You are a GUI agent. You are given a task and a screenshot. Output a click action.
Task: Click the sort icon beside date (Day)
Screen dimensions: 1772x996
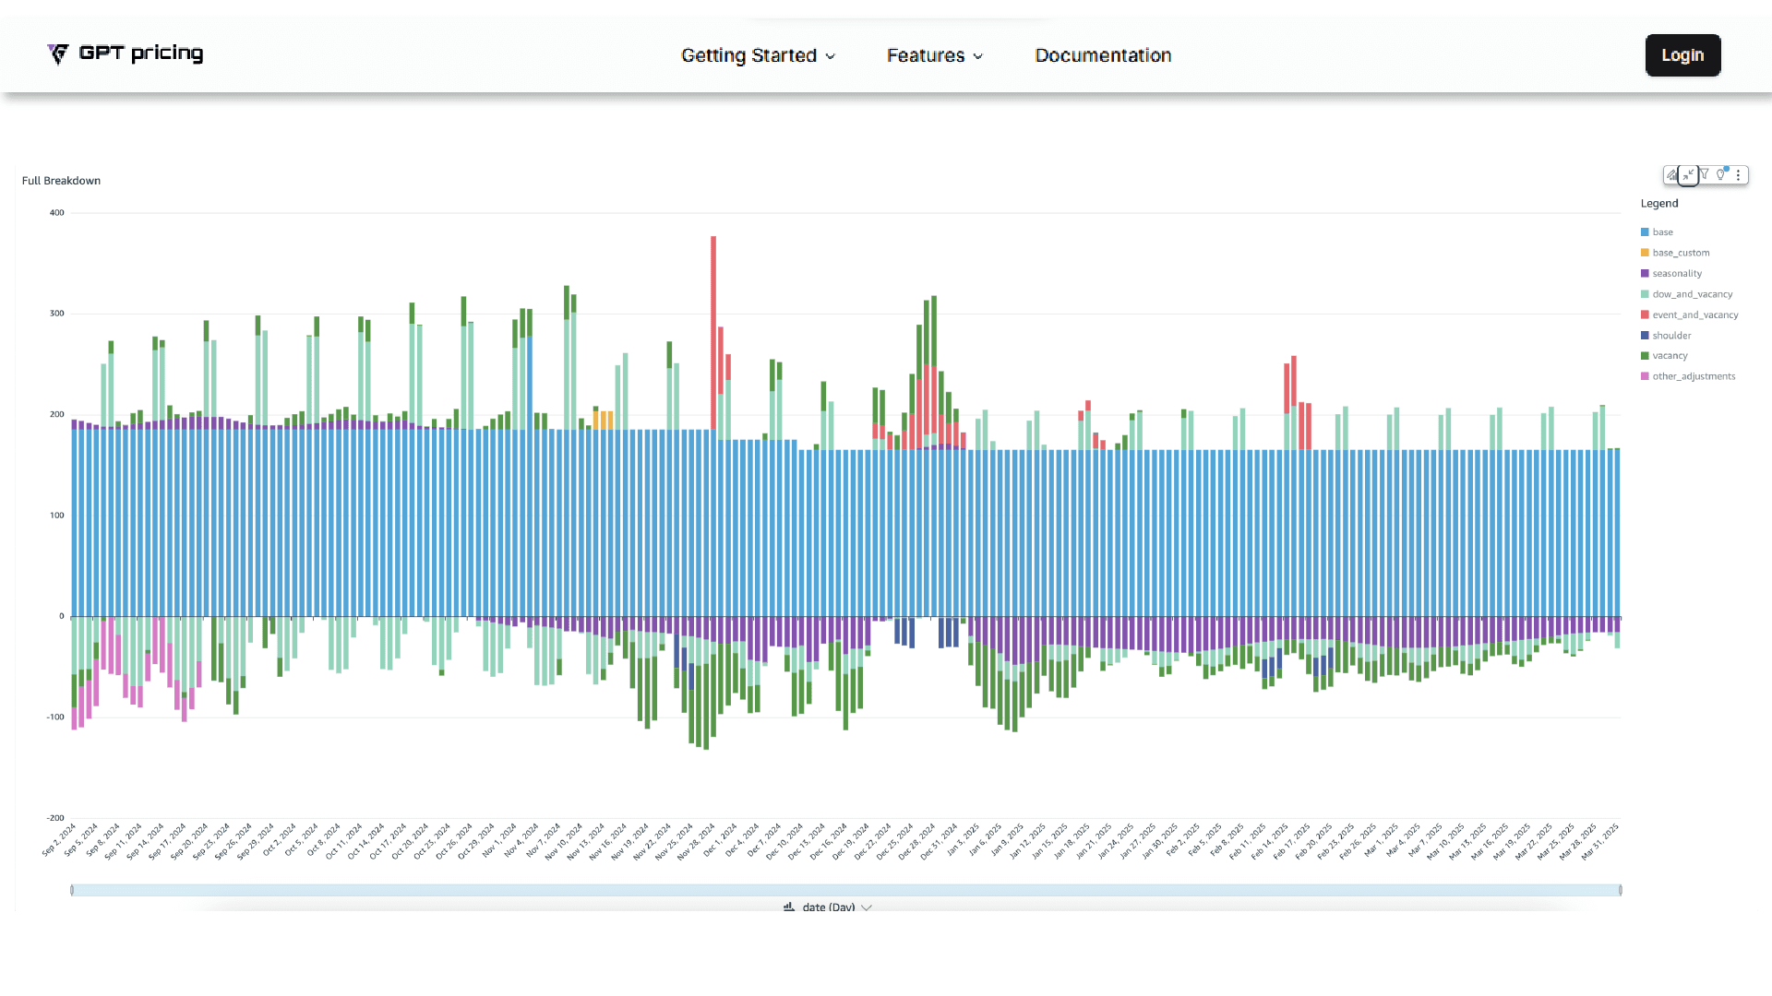click(789, 907)
